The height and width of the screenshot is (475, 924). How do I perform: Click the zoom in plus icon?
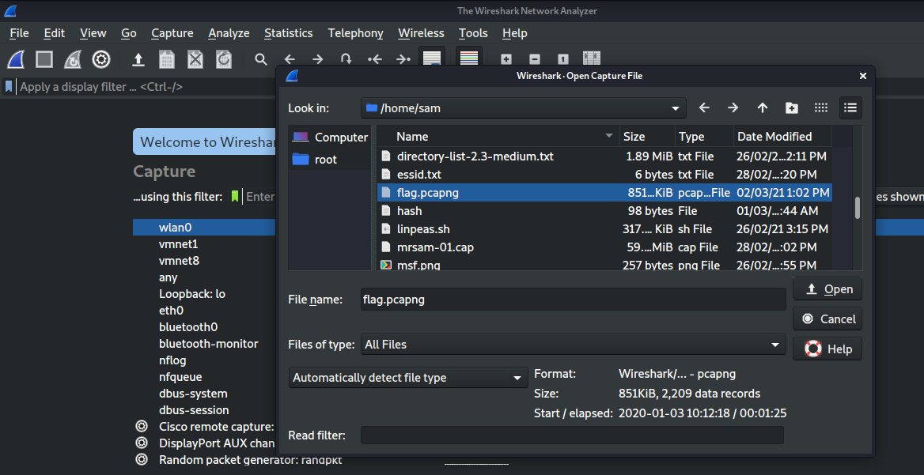(506, 58)
